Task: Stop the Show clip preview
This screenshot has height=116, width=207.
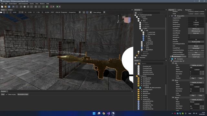Action: click(201, 95)
